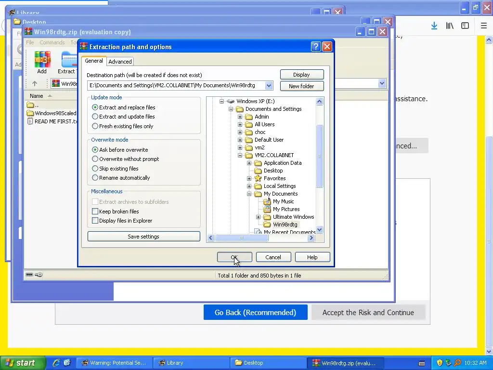Viewport: 493px width, 370px height.
Task: Click the Windows98Scaled folder icon in archive list
Action: 30,113
